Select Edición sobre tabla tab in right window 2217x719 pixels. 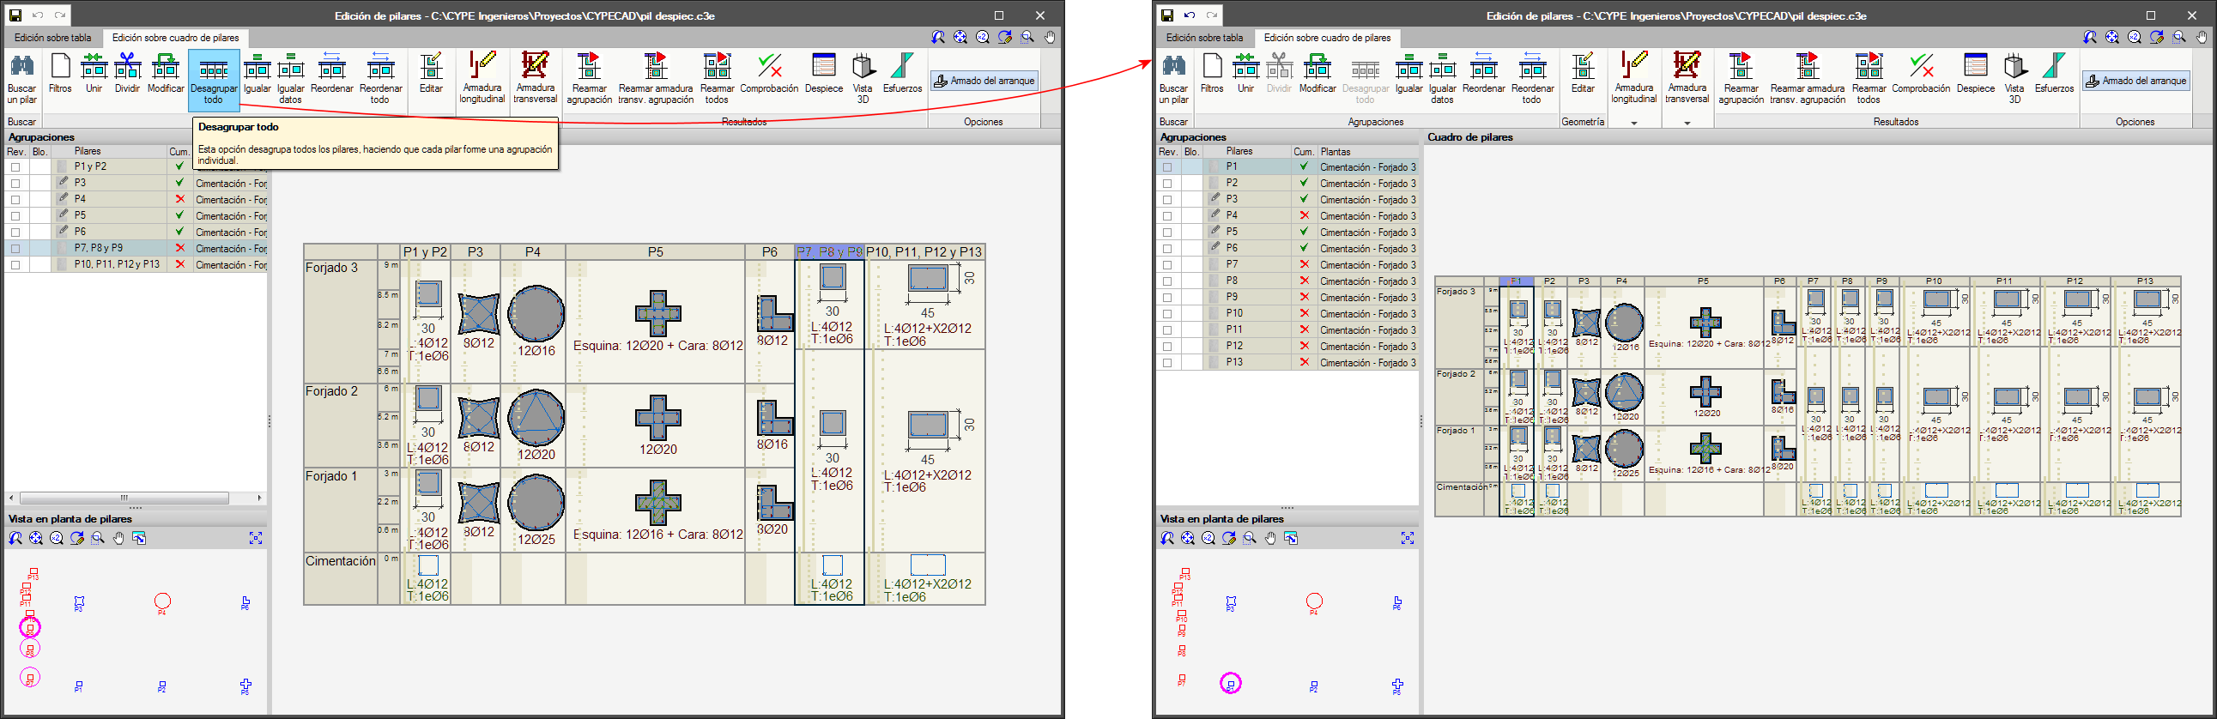pos(1204,38)
